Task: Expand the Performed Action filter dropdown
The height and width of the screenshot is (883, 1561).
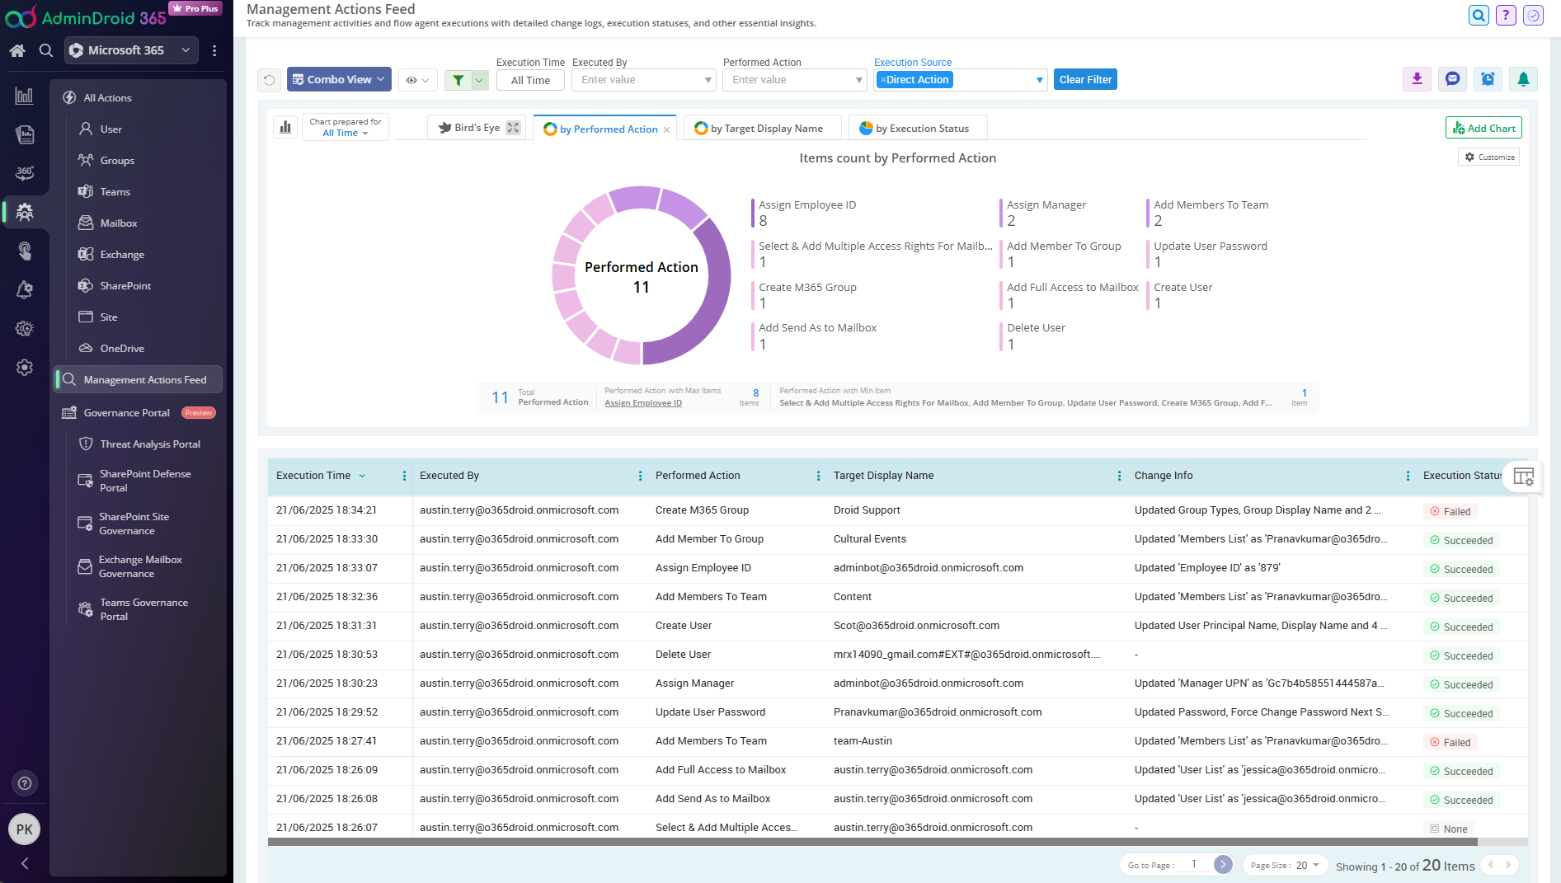Action: (858, 80)
